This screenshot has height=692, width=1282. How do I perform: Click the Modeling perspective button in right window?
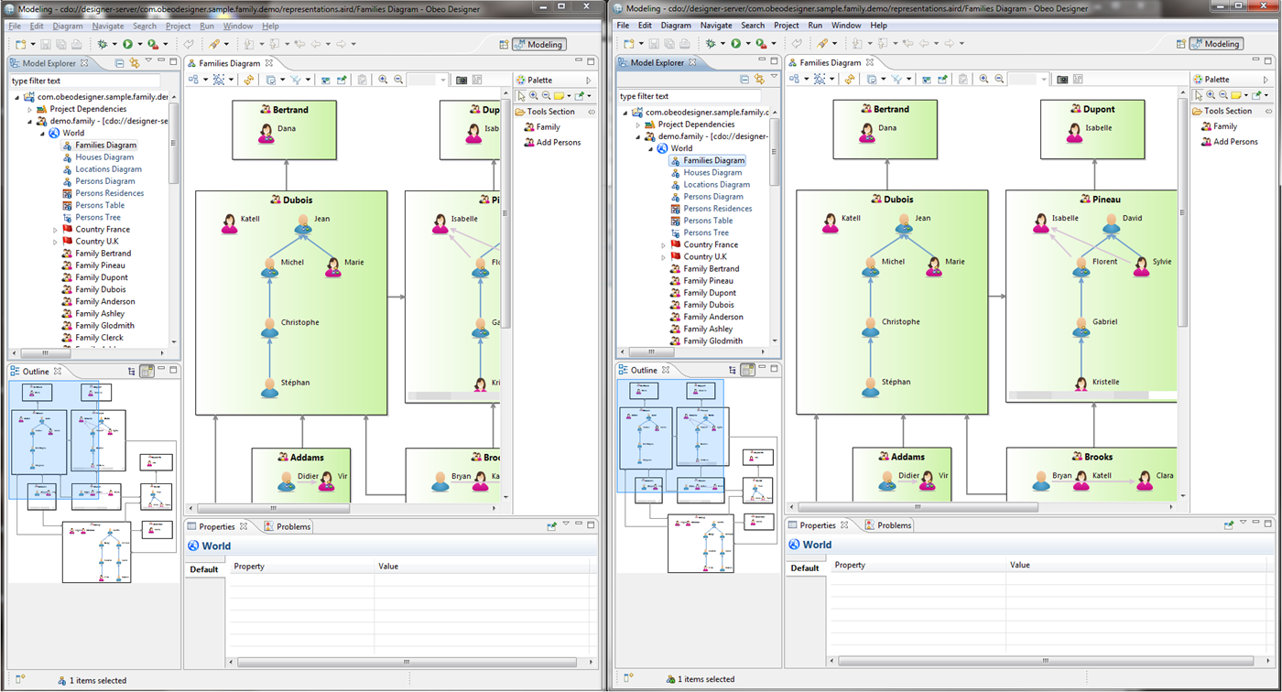pyautogui.click(x=1215, y=44)
